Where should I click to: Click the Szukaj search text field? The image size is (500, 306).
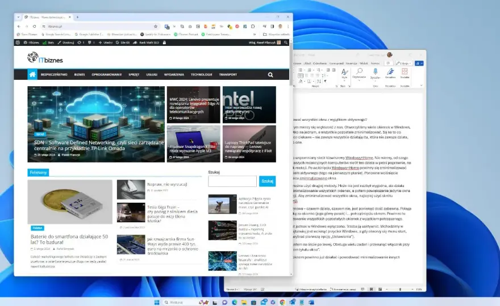point(232,181)
